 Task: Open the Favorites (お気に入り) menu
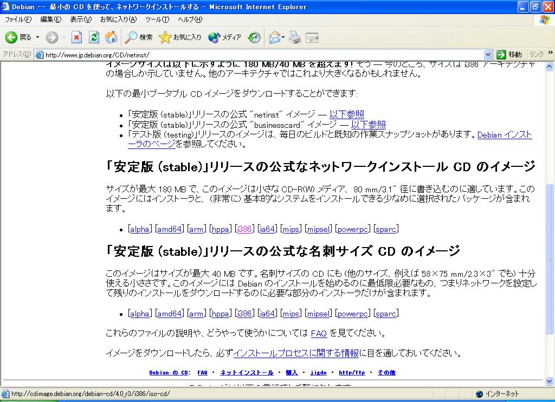pos(118,20)
